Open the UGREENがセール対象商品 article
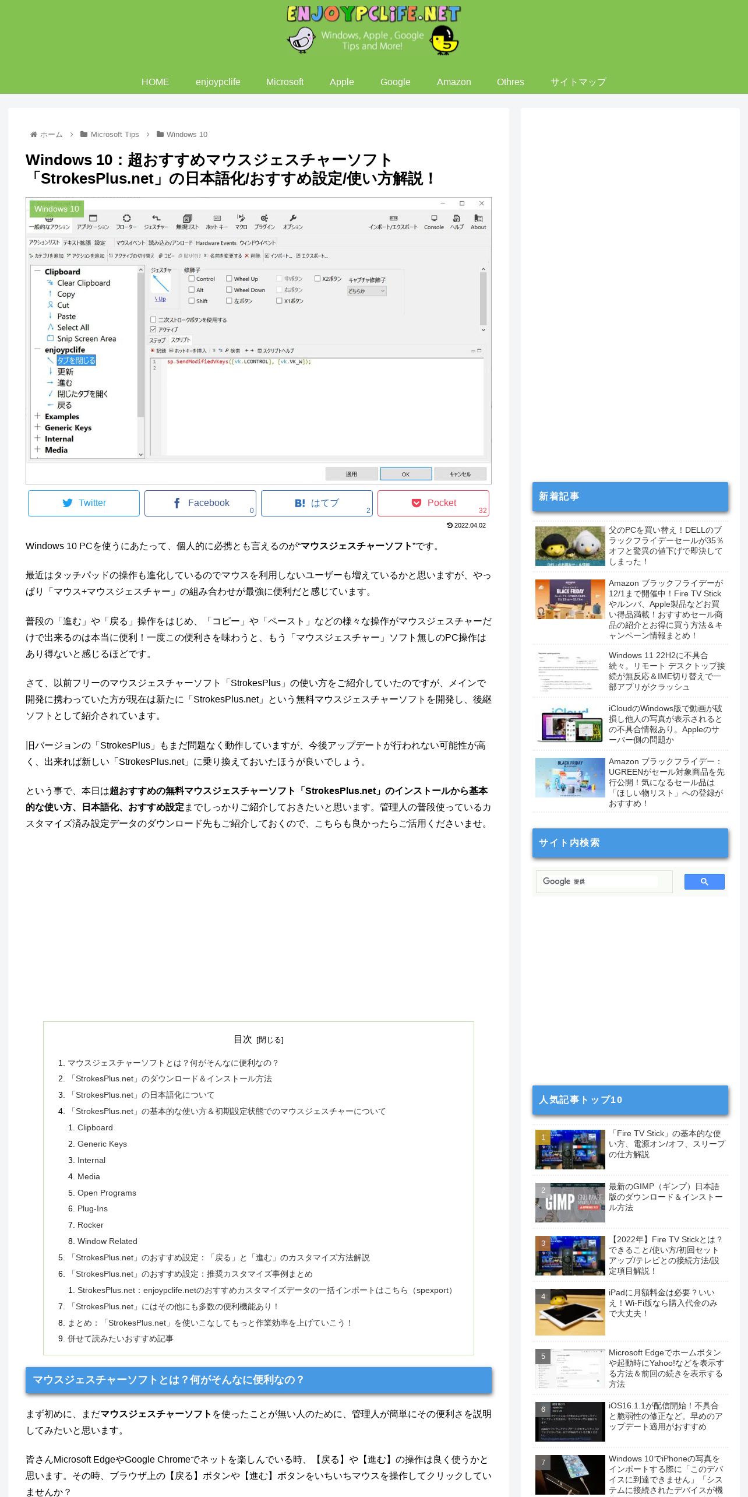This screenshot has width=748, height=1497. point(631,782)
